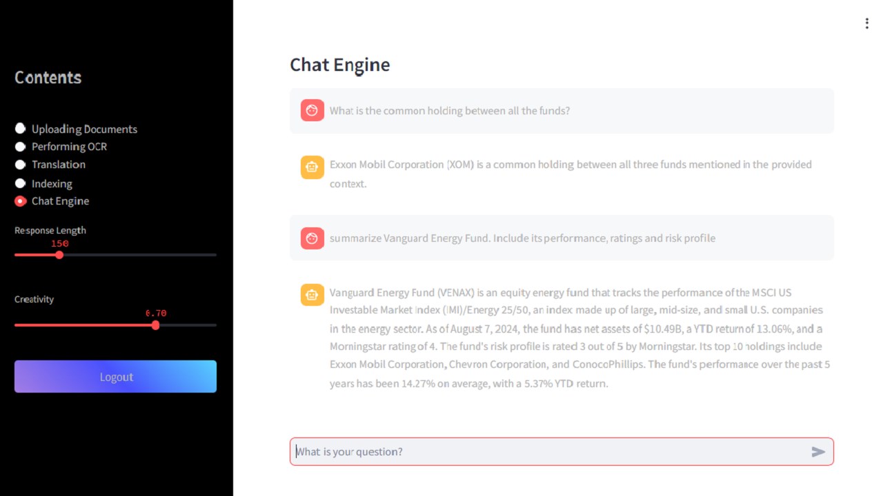Click the Chat Engine heading

tap(339, 65)
